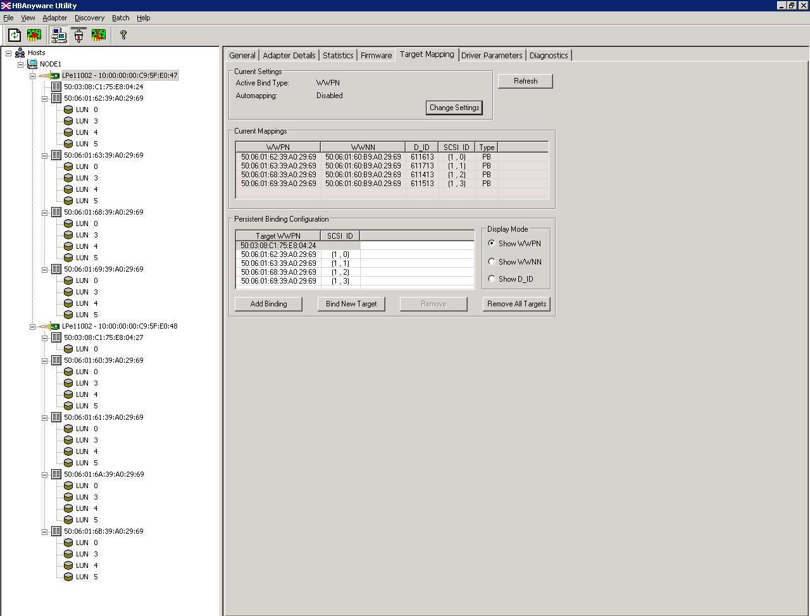Select mapping row with D_ID 611413
810x616 pixels.
pyautogui.click(x=392, y=175)
